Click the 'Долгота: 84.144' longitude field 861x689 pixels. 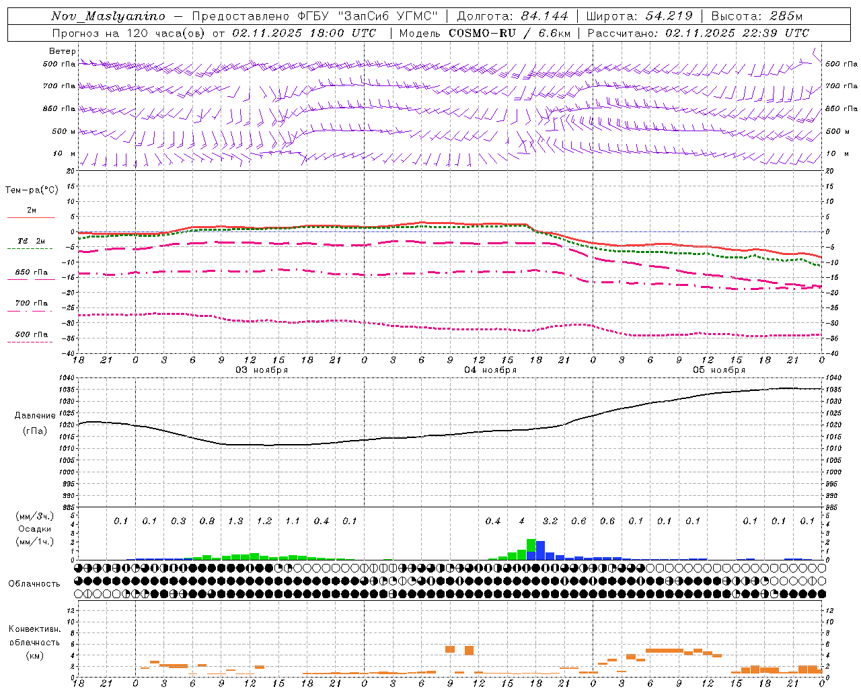click(x=512, y=16)
